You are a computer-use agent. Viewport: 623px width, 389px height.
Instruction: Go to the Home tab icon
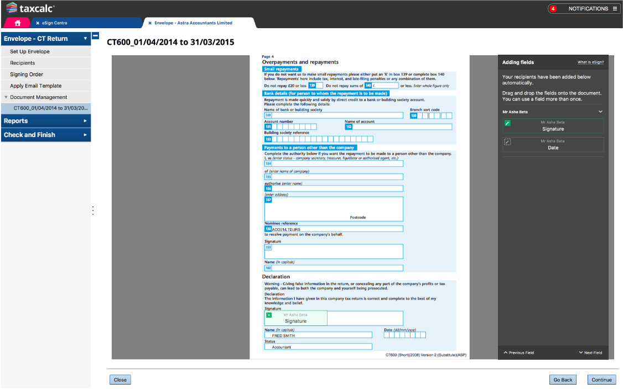18,23
